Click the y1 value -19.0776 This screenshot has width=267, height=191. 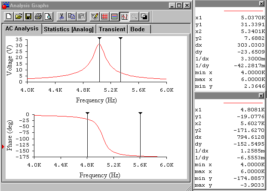pos(251,117)
